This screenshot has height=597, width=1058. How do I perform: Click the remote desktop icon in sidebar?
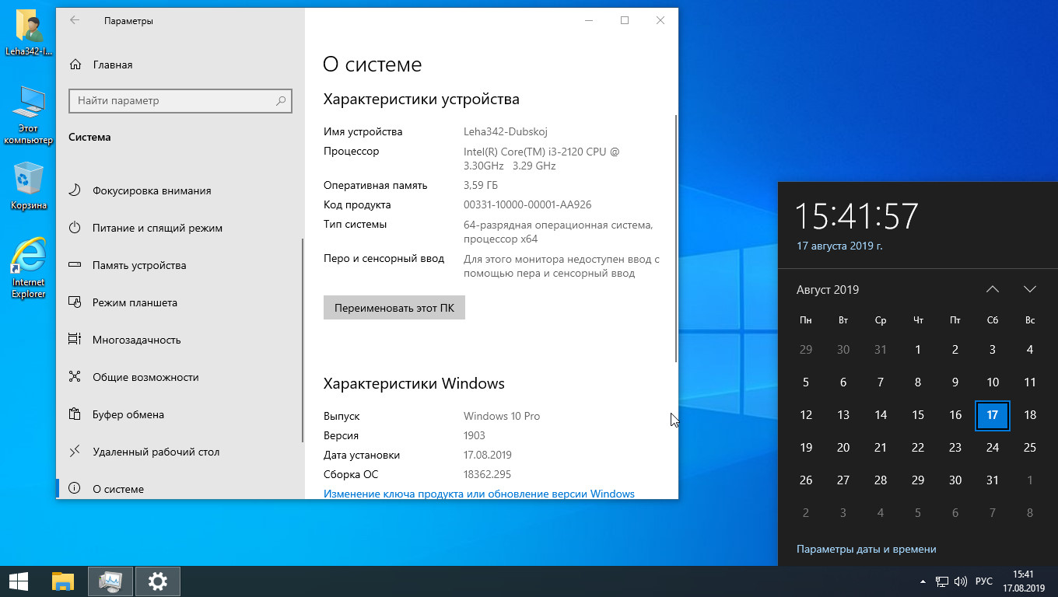pos(75,452)
